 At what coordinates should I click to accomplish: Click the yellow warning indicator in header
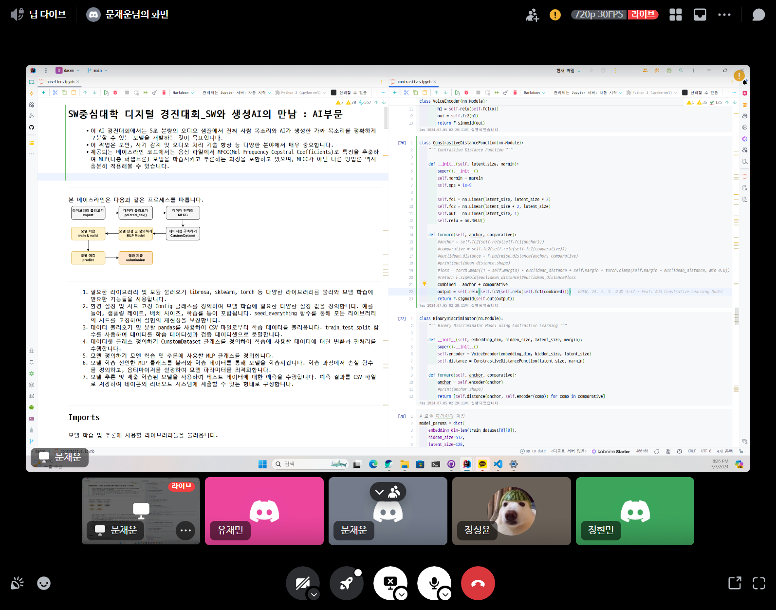(555, 15)
